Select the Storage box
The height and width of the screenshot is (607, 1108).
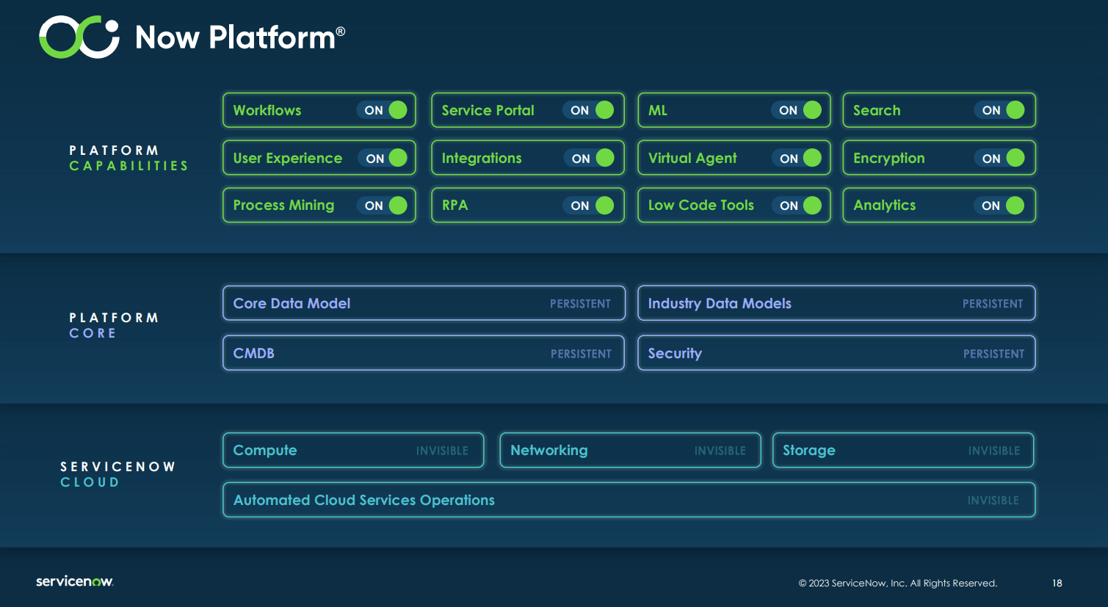click(x=903, y=450)
